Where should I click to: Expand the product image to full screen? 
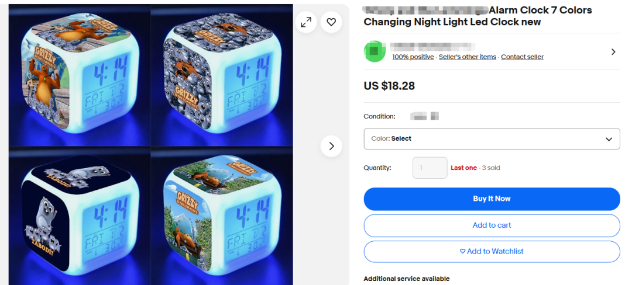tap(306, 22)
